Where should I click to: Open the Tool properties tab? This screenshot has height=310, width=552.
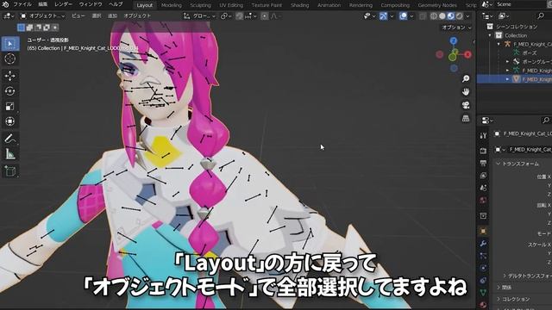pos(483,136)
